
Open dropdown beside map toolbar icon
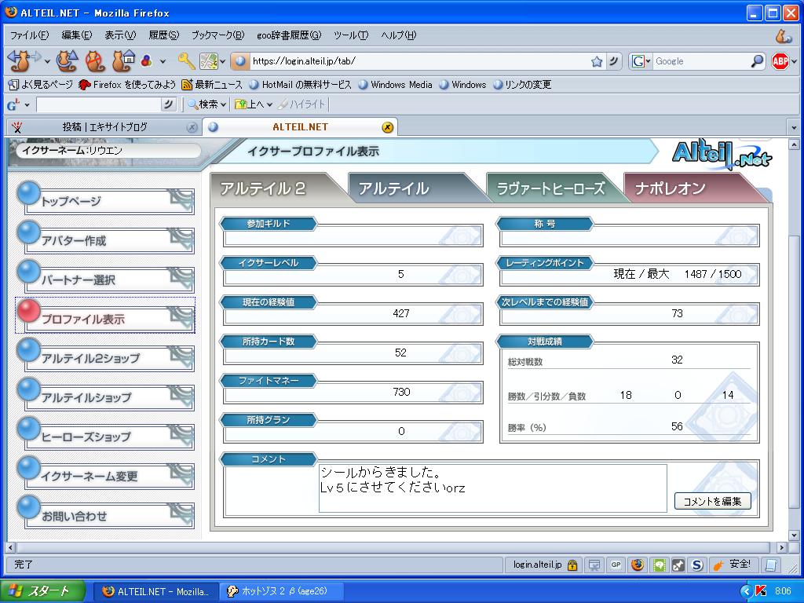tap(222, 62)
